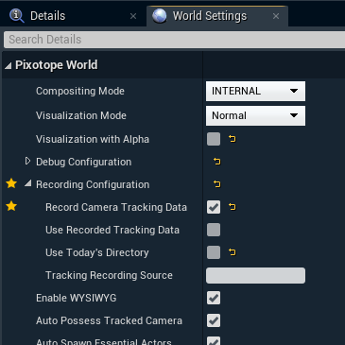
Task: Enable Use Recorded Tracking Data
Action: (214, 230)
